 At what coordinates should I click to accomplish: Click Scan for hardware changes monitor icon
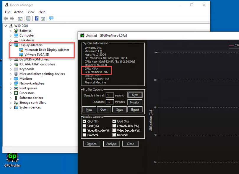coord(51,19)
